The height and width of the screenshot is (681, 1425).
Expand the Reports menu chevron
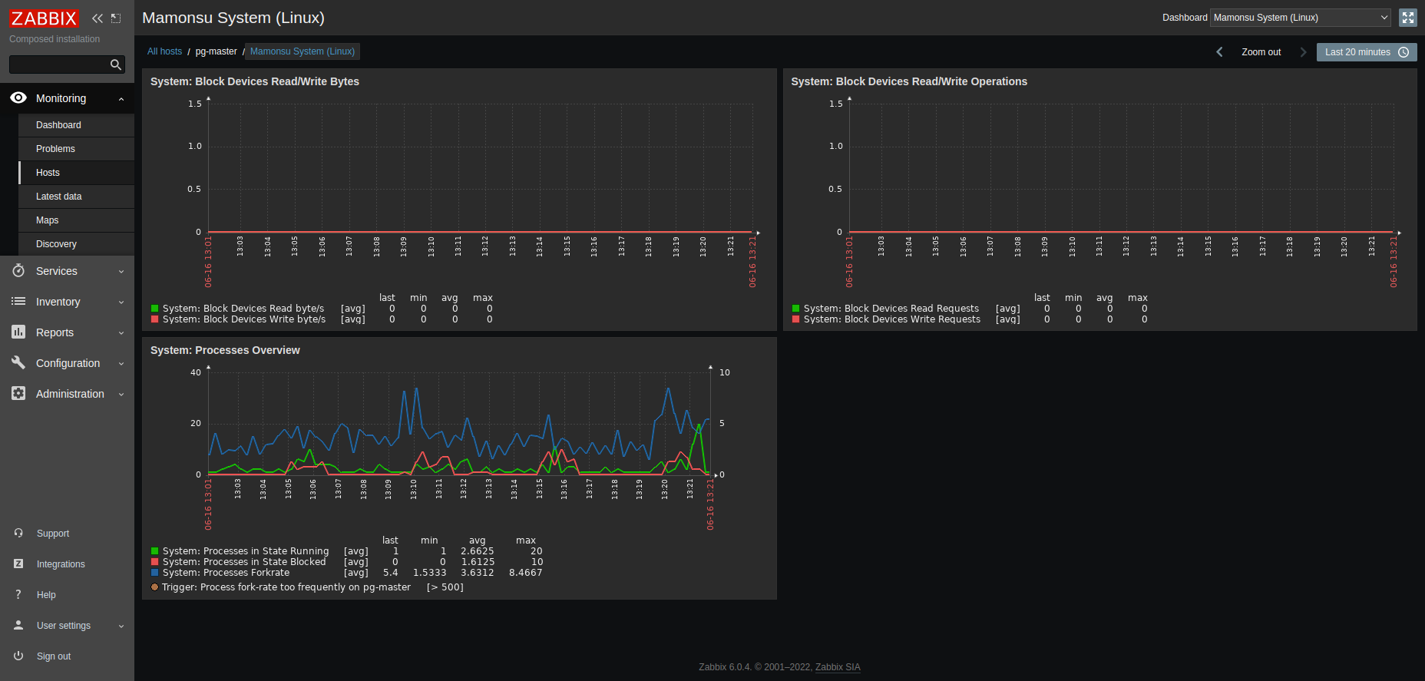(x=121, y=332)
